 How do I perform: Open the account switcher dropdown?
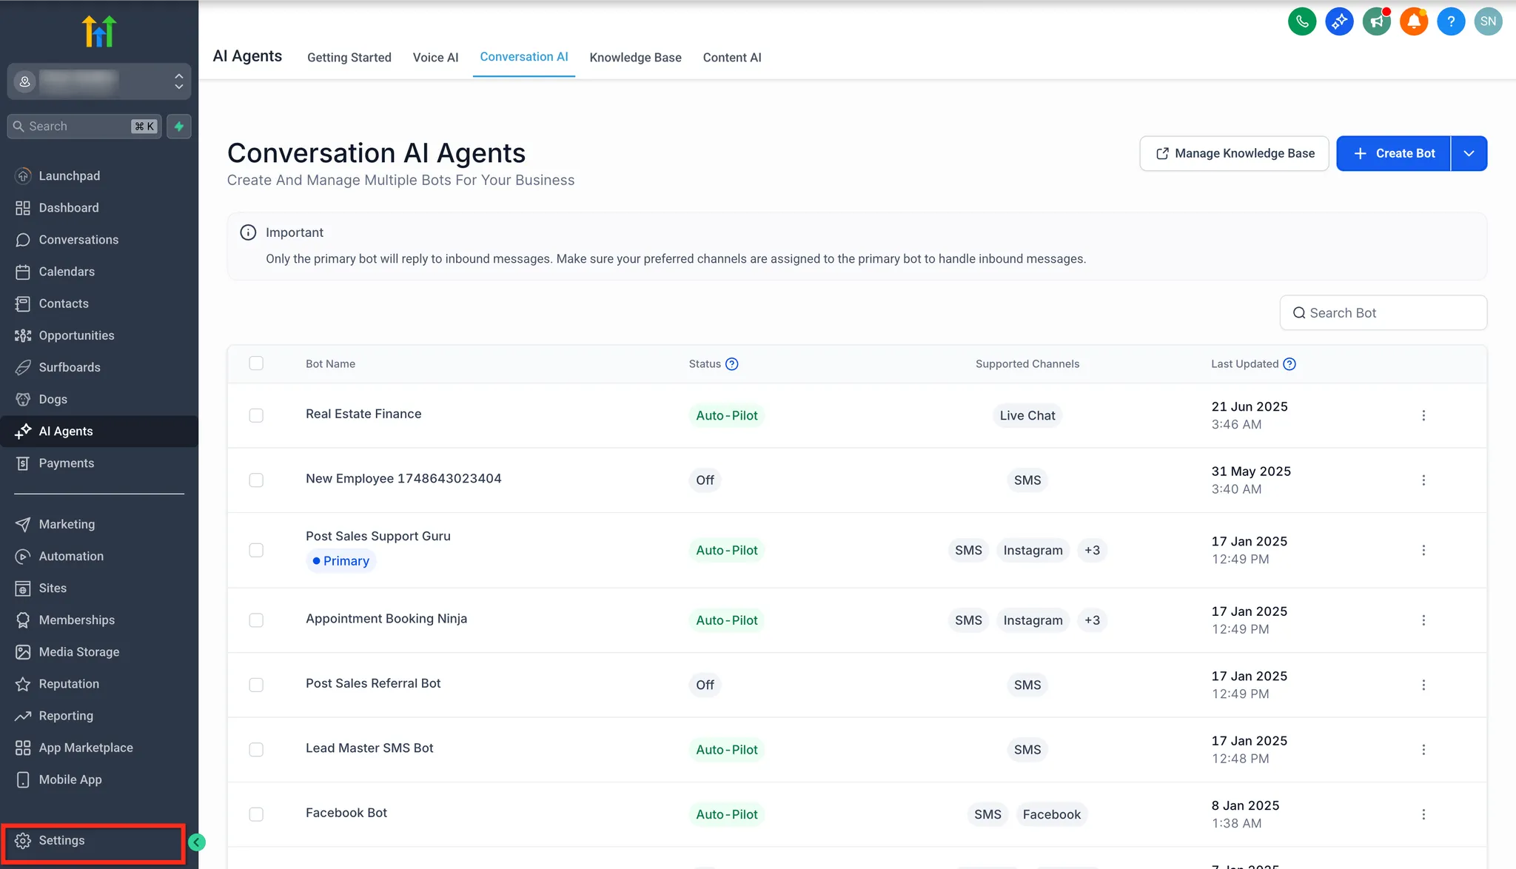[x=99, y=81]
